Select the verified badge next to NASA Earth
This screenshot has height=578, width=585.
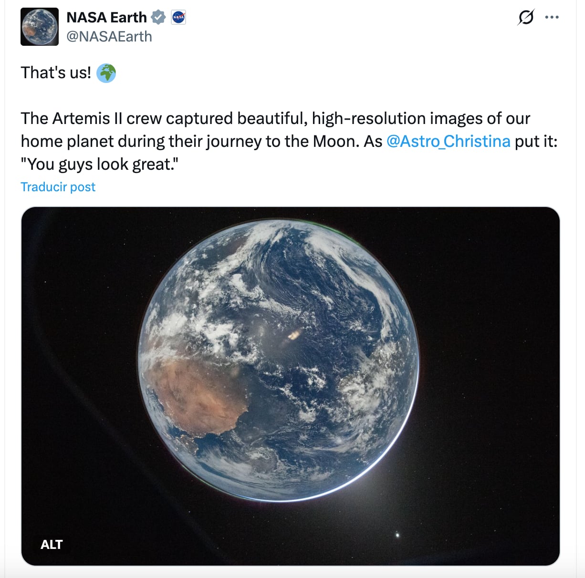click(158, 17)
